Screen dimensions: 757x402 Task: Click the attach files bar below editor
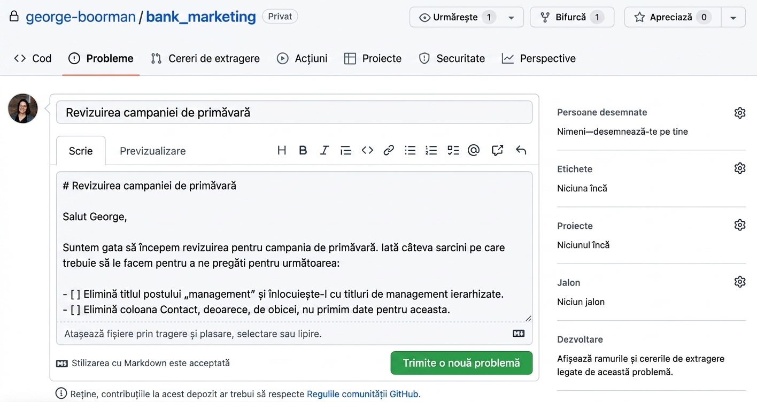pyautogui.click(x=294, y=334)
